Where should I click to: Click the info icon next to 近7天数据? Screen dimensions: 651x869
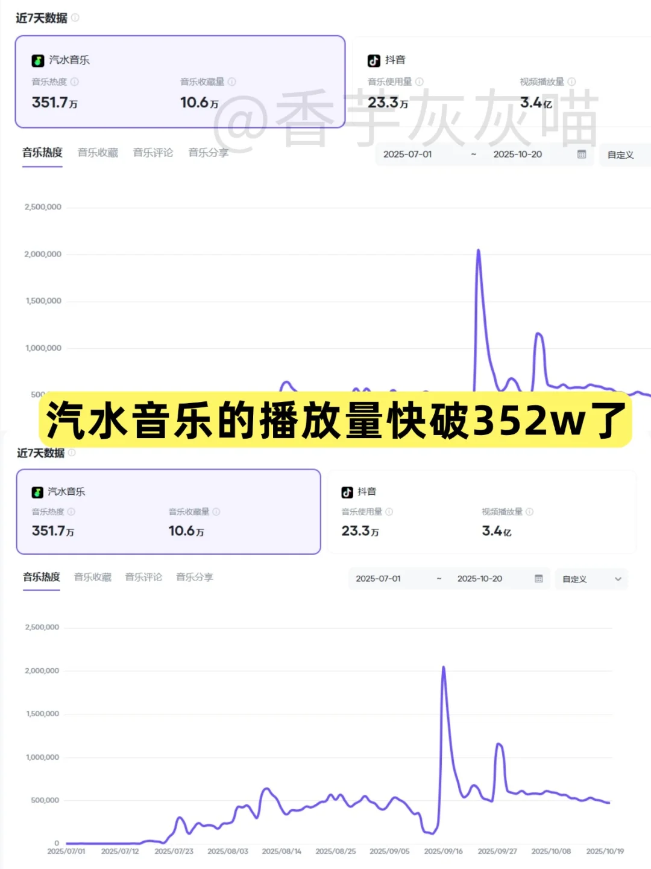point(75,18)
